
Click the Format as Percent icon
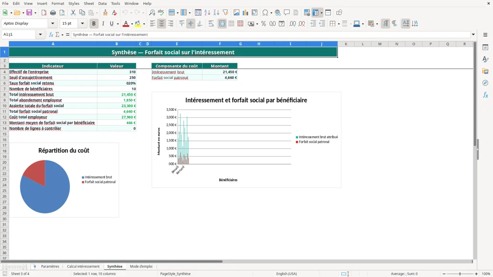pos(263,24)
